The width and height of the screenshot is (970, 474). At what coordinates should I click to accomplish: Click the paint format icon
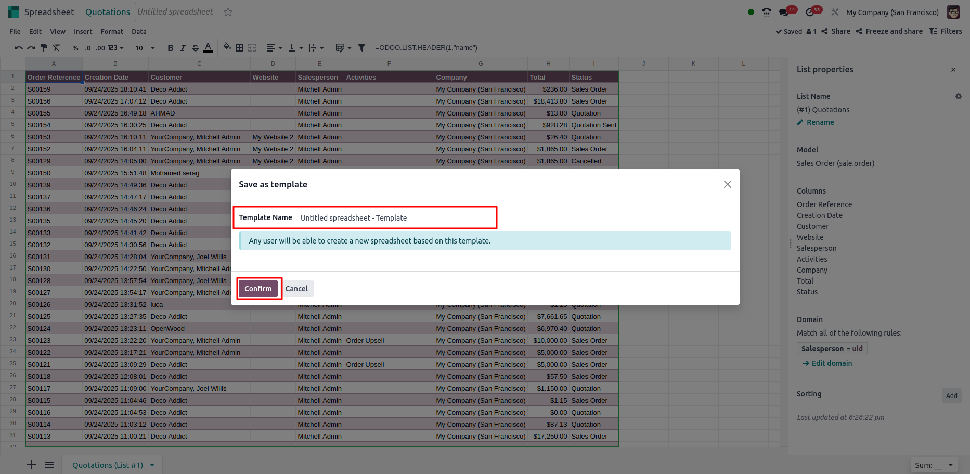click(44, 48)
